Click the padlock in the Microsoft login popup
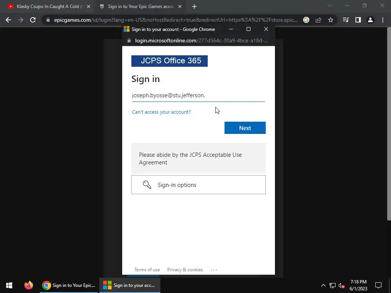Image resolution: width=391 pixels, height=293 pixels. (x=129, y=40)
